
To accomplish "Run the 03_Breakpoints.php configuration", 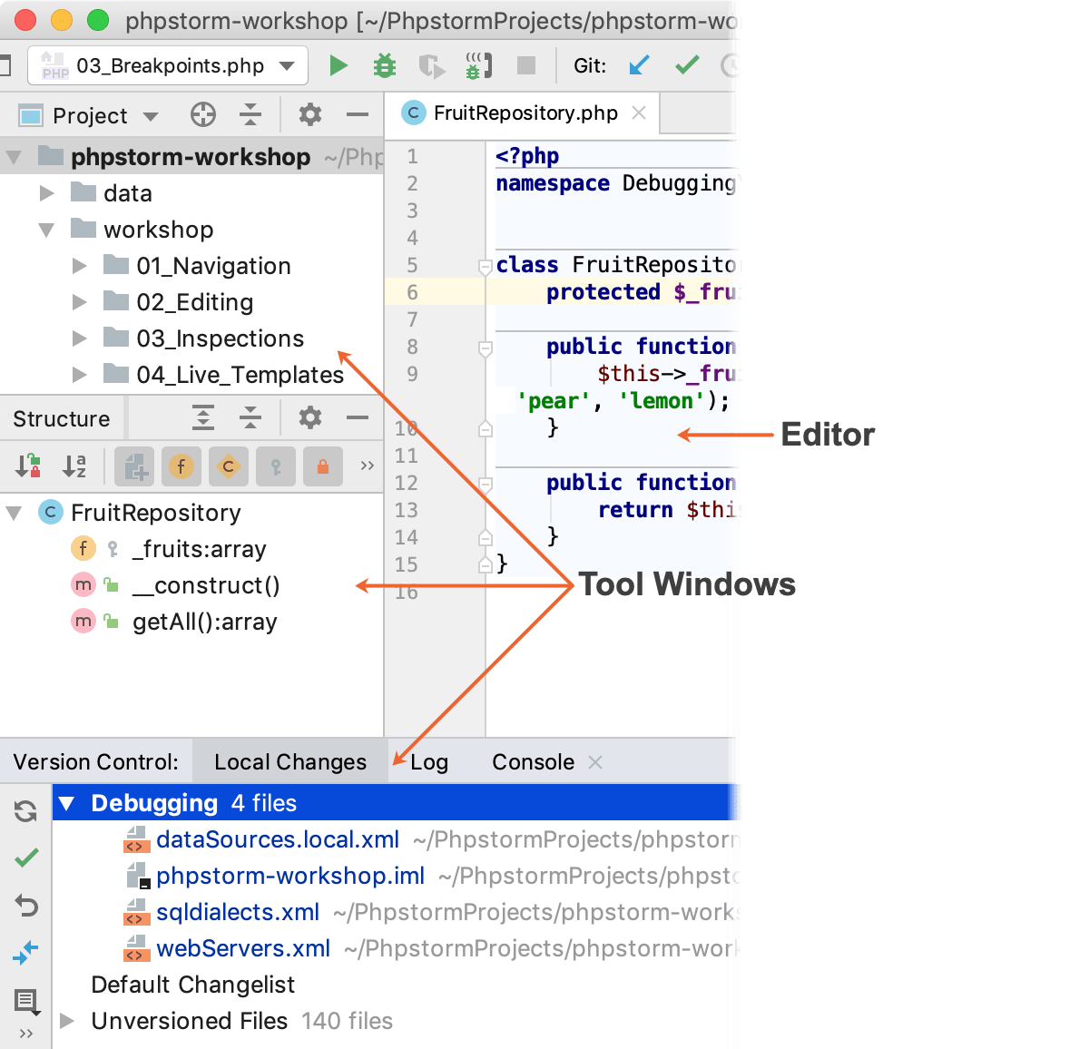I will click(338, 65).
